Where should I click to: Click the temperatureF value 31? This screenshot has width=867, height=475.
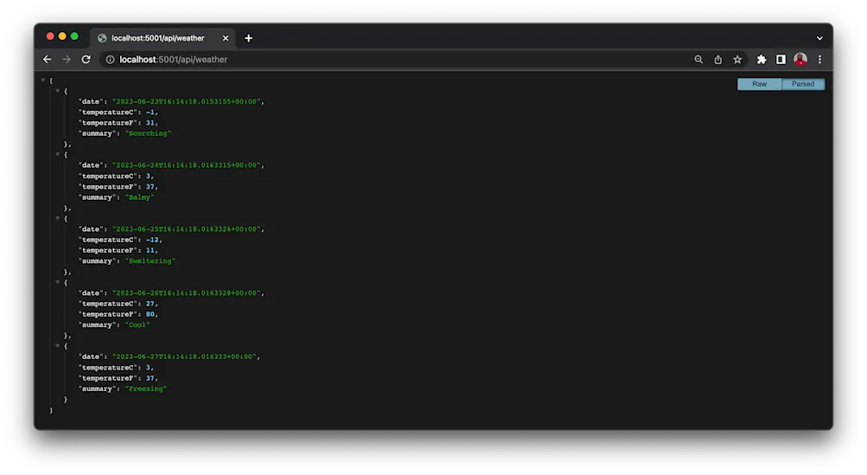[150, 123]
